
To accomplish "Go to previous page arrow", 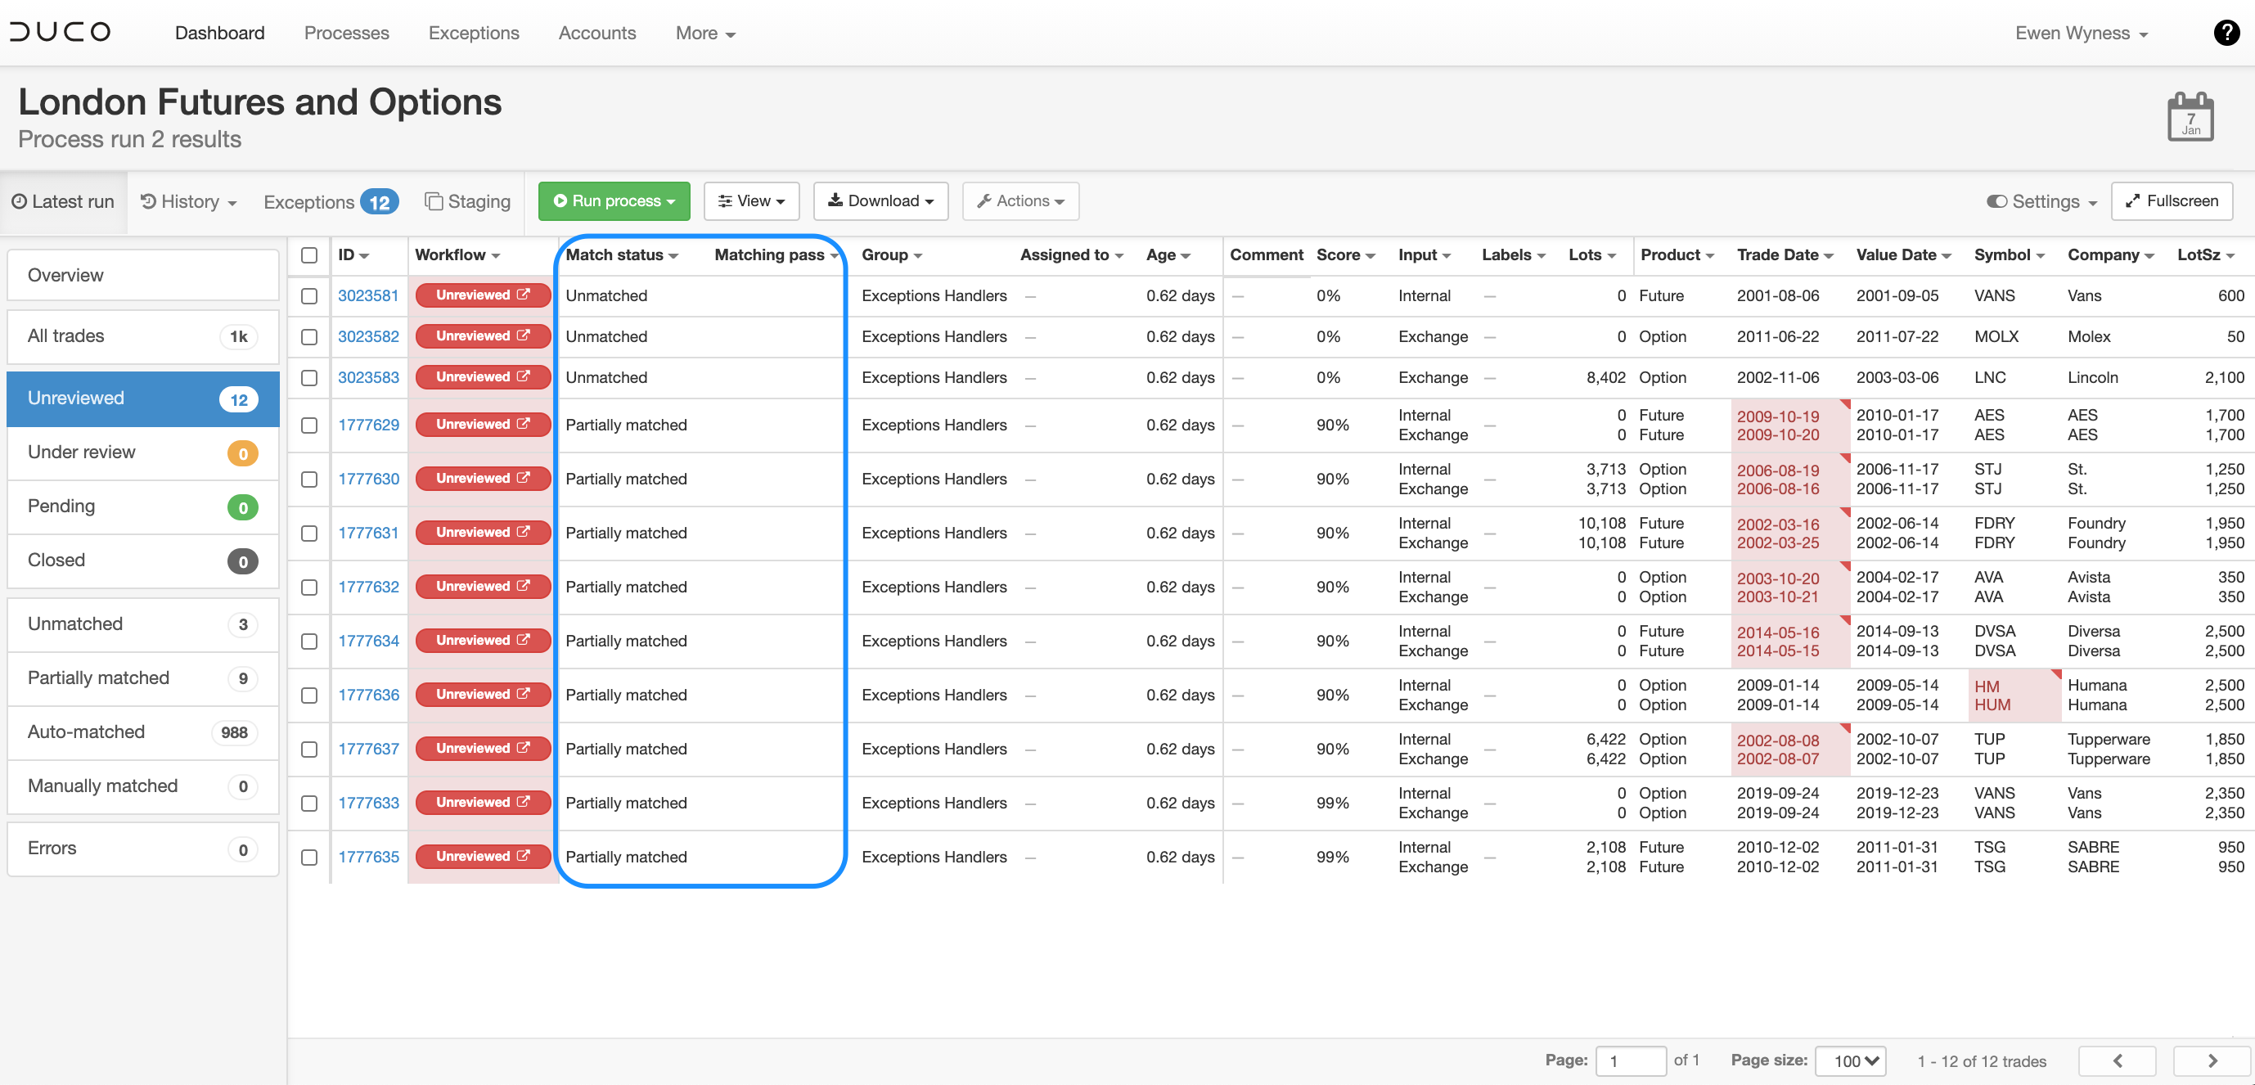I will coord(2118,1060).
